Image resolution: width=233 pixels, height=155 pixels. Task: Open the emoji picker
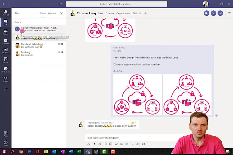[x=105, y=144]
